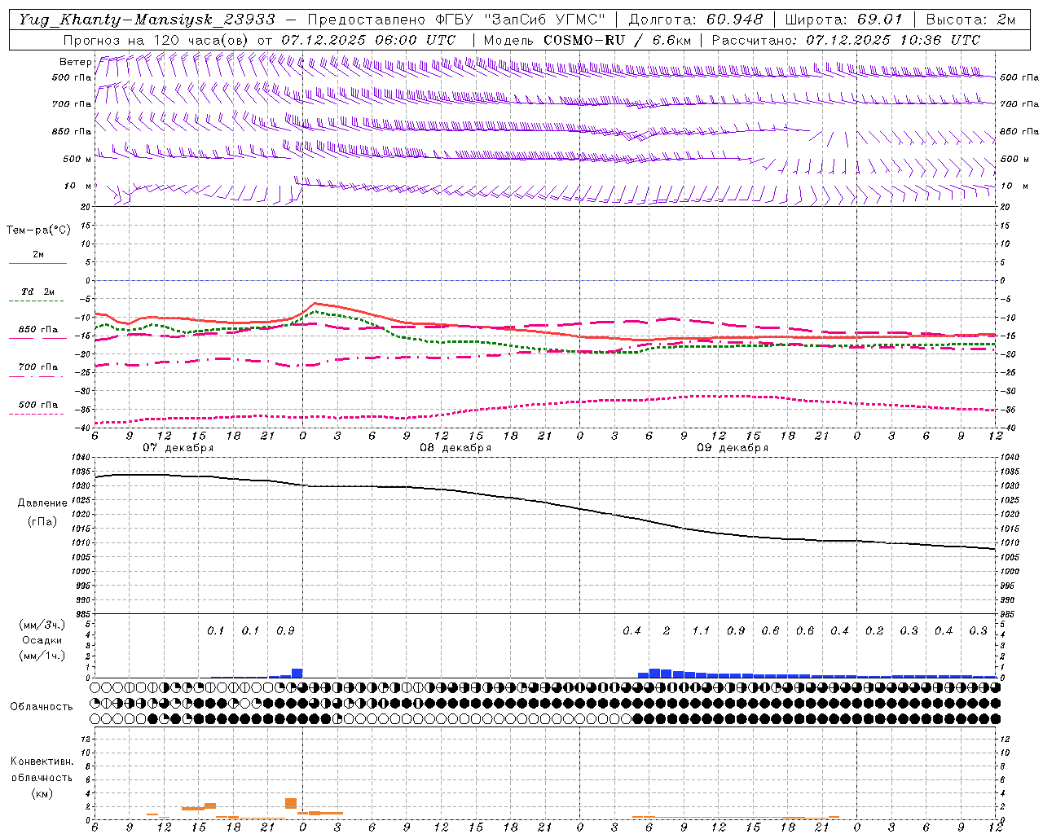Click the line sample under 2м legend label

click(x=38, y=263)
